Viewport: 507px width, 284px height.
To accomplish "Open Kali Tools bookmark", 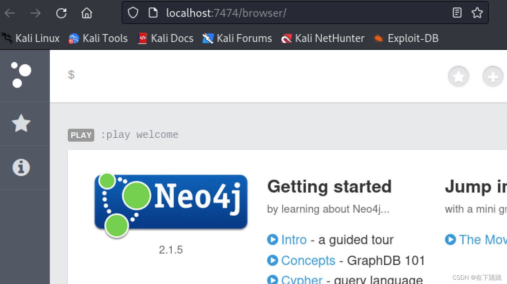I will point(98,38).
